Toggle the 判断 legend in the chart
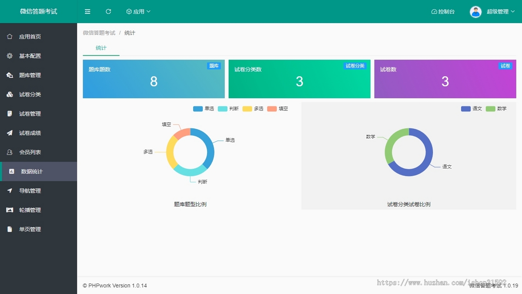This screenshot has width=522, height=294. [228, 109]
